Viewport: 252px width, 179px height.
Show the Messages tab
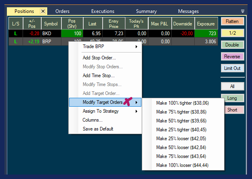[x=188, y=11]
